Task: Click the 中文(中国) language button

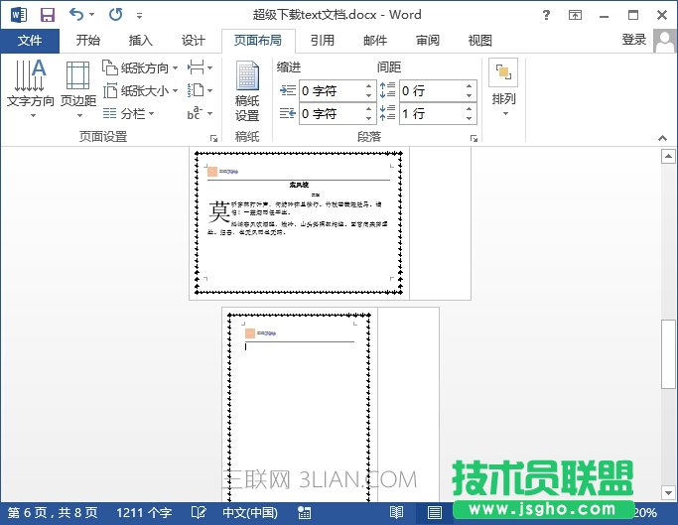Action: click(x=249, y=513)
